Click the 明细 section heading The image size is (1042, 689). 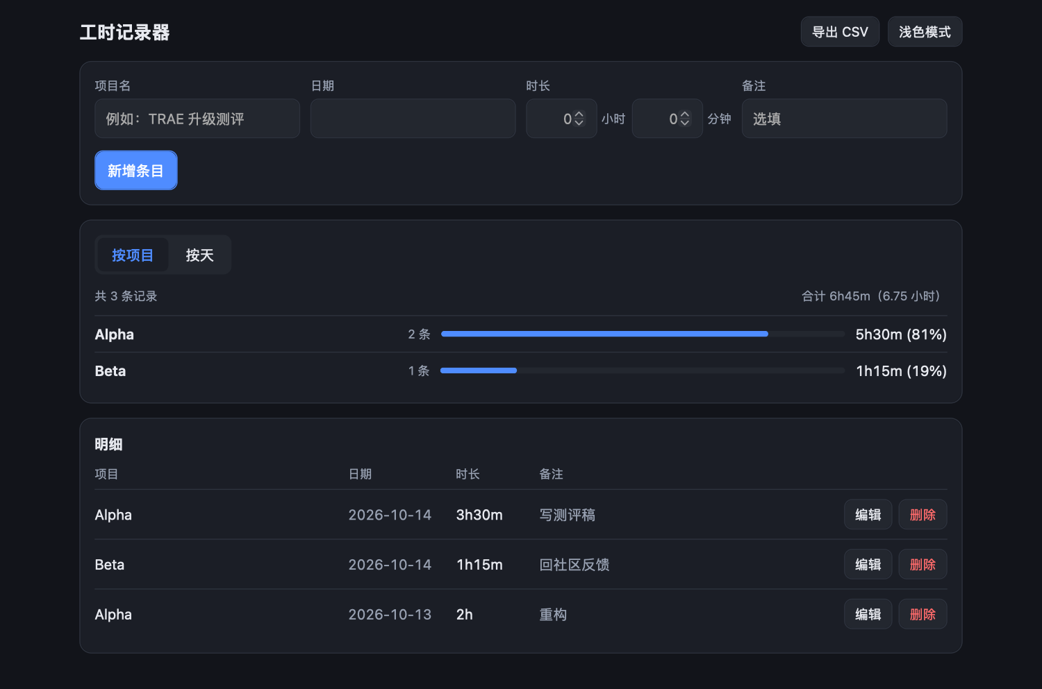[x=109, y=445]
